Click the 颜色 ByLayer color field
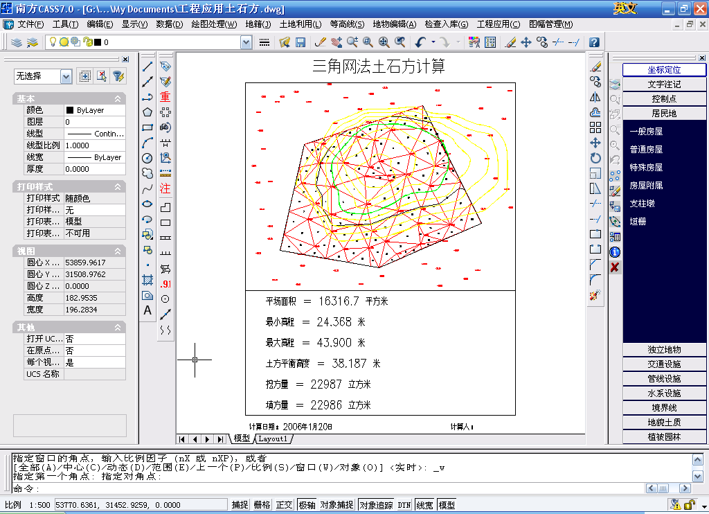 95,110
